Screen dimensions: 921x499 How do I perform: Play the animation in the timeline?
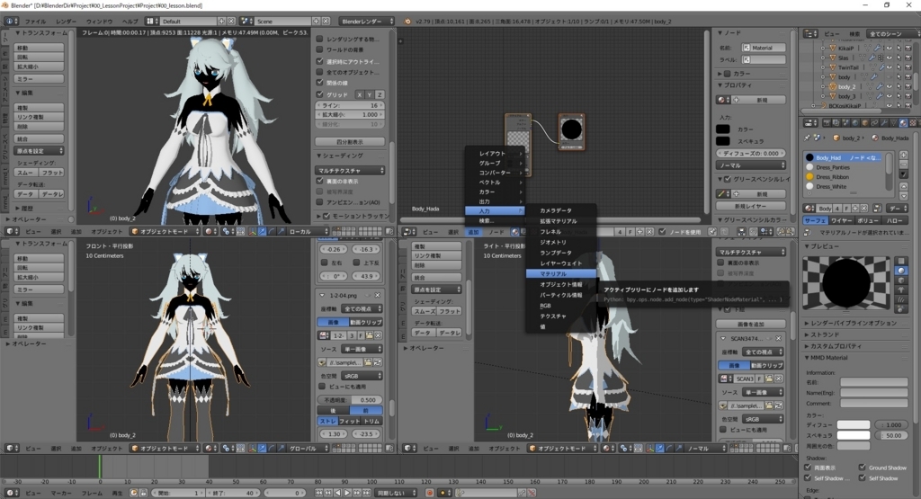coord(347,493)
